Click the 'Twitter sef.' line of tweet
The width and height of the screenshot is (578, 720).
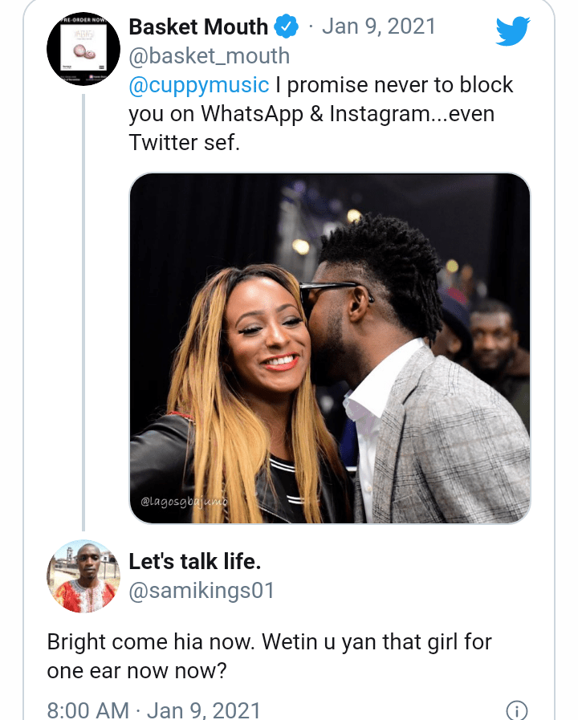click(x=184, y=143)
